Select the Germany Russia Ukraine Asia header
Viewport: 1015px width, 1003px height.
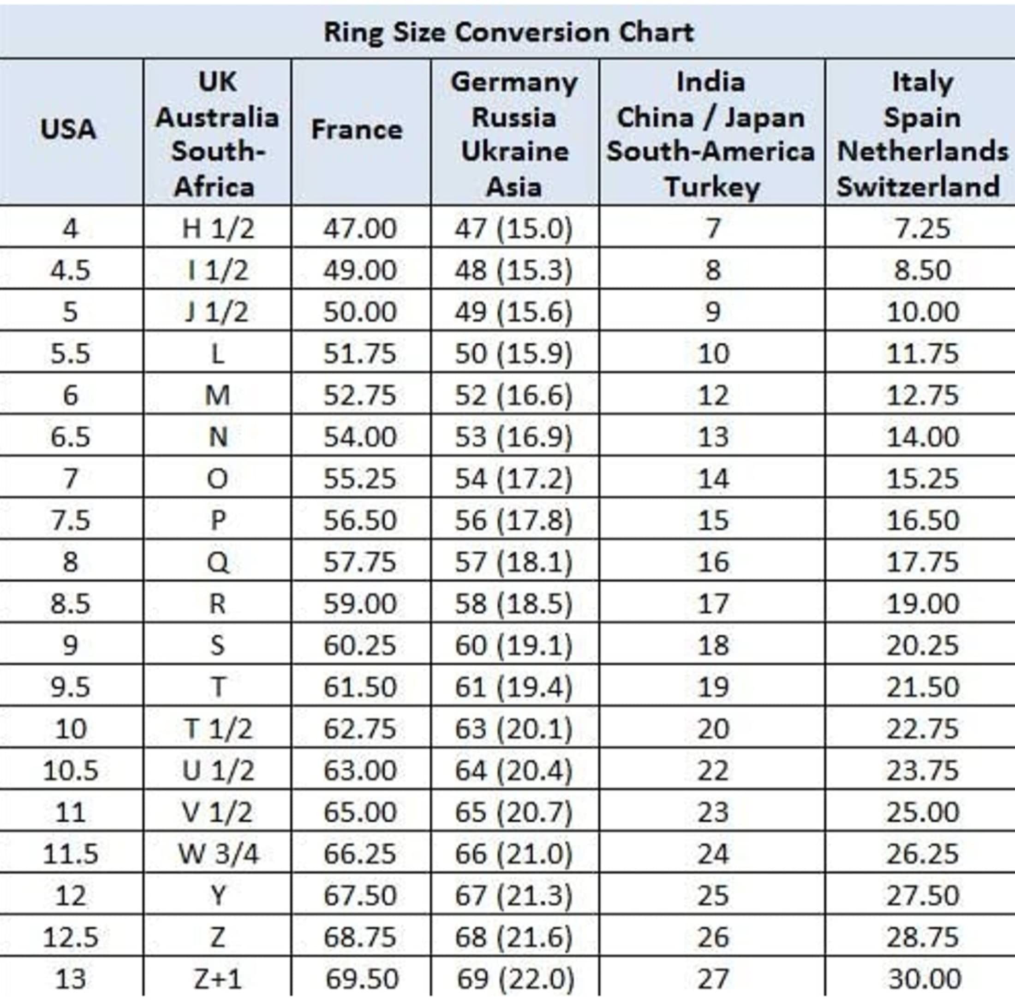514,131
